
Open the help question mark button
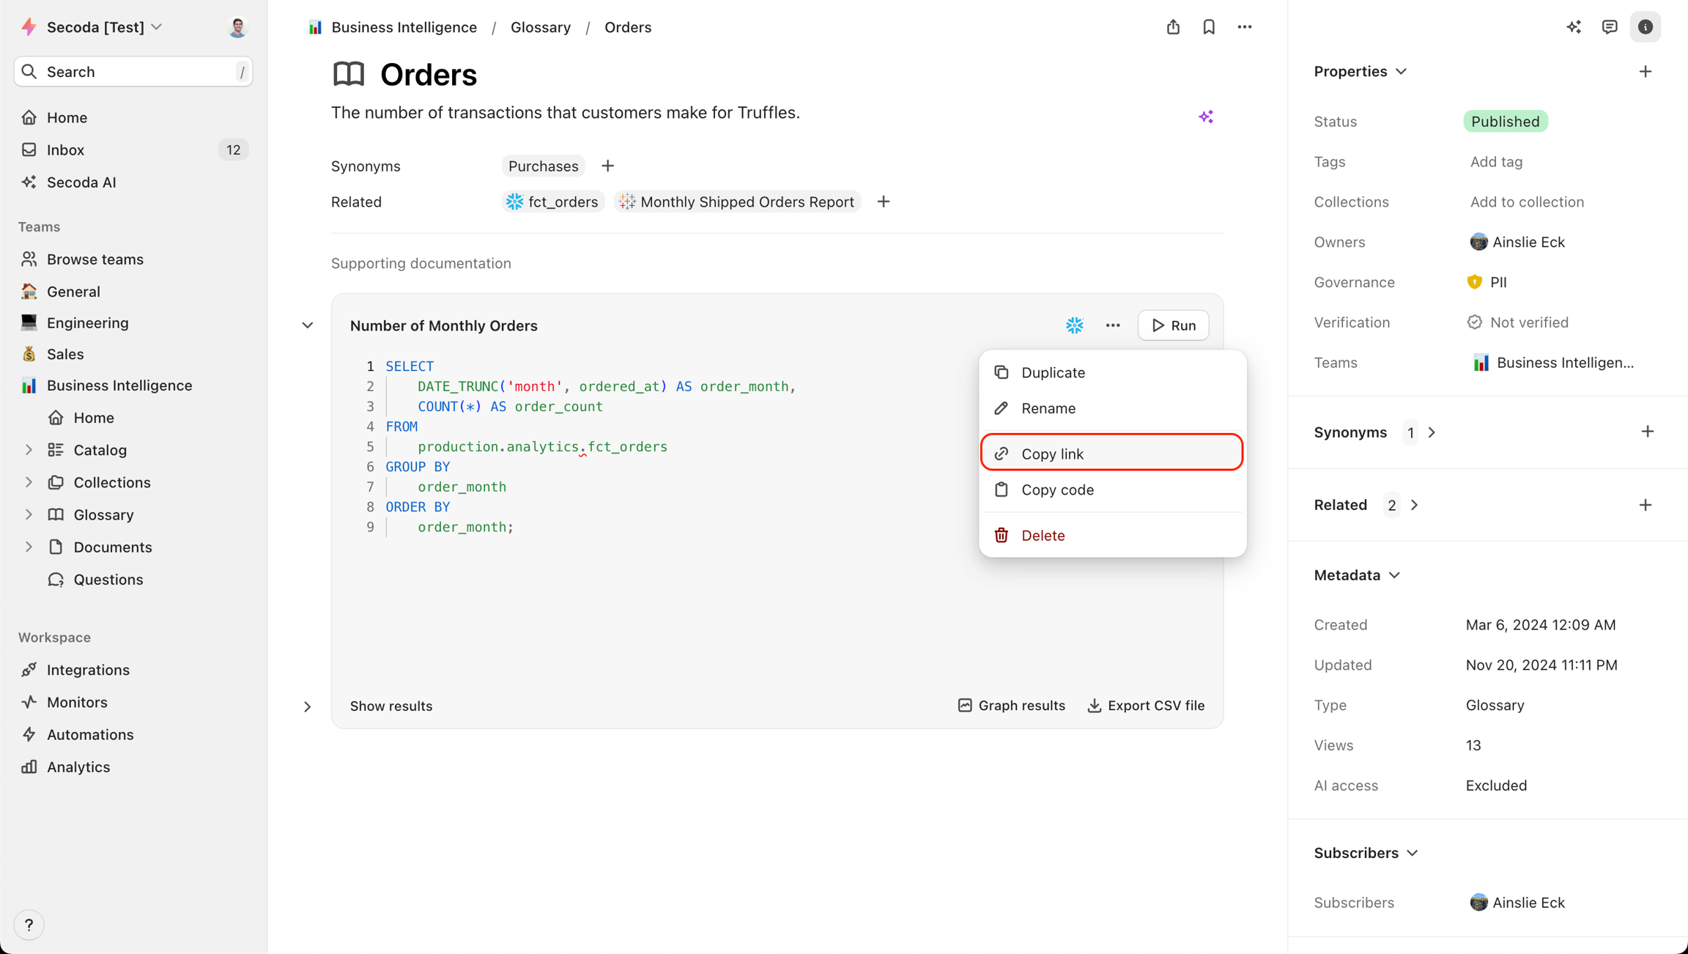29,925
